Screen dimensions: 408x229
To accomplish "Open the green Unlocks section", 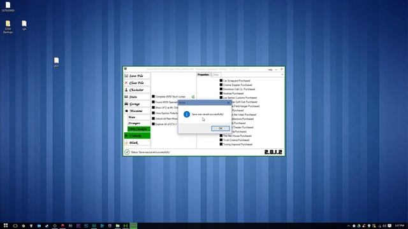I will (137, 135).
